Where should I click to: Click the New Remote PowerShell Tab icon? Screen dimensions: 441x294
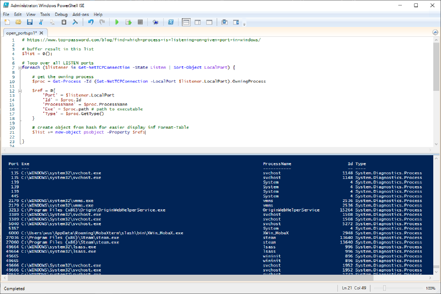click(155, 22)
